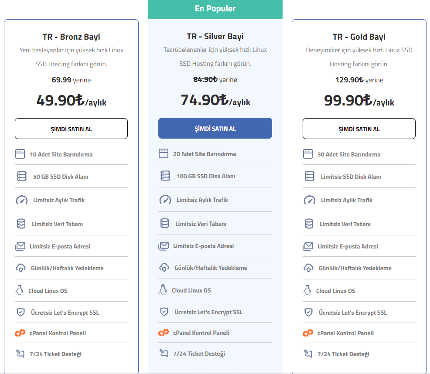The image size is (430, 374).
Task: Click the cPanel logo icon in Silver plan
Action: pos(164,333)
